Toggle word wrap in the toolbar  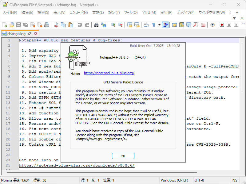(x=146, y=25)
